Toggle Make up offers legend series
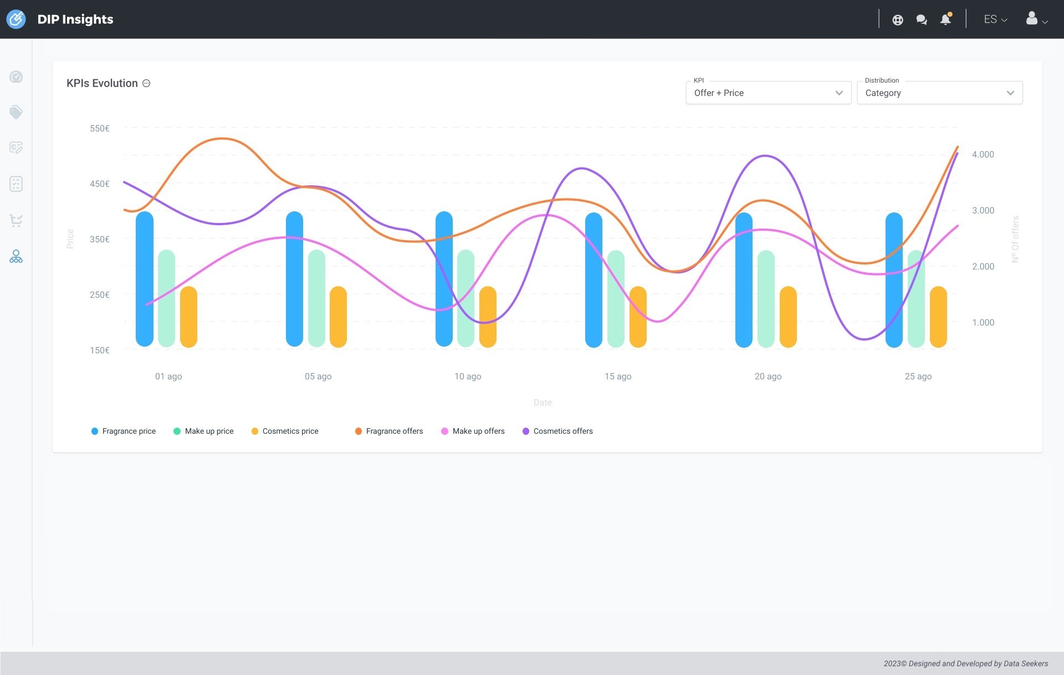Screen dimensions: 1064x675 tap(473, 431)
